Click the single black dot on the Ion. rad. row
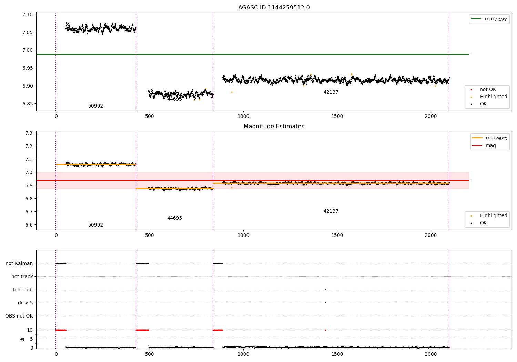 325,290
